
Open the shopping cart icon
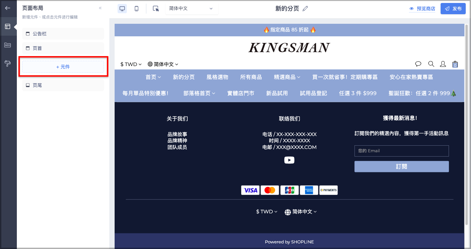455,64
